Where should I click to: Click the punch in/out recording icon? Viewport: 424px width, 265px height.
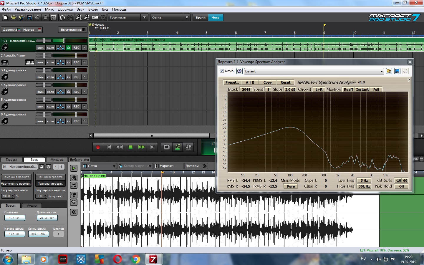(188, 147)
